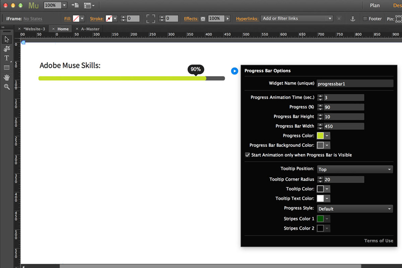Click the anchor link icon
This screenshot has width=402, height=268.
352,19
